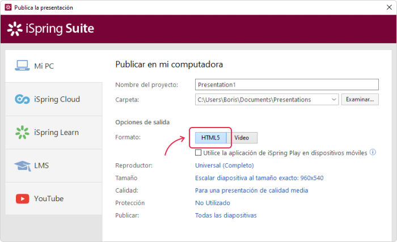The width and height of the screenshot is (397, 242).
Task: Click the 'Protección' label
Action: point(130,203)
